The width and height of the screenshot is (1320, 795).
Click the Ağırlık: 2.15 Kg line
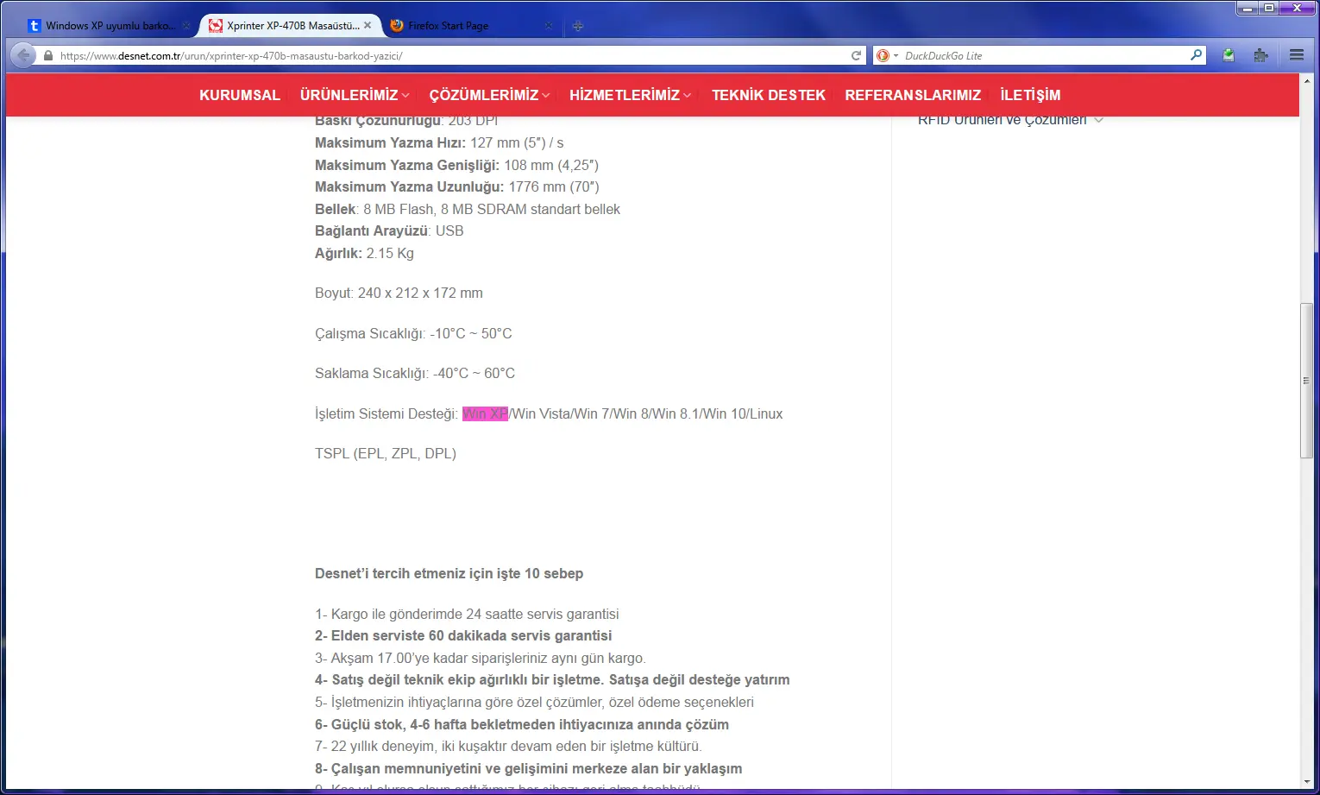coord(364,253)
